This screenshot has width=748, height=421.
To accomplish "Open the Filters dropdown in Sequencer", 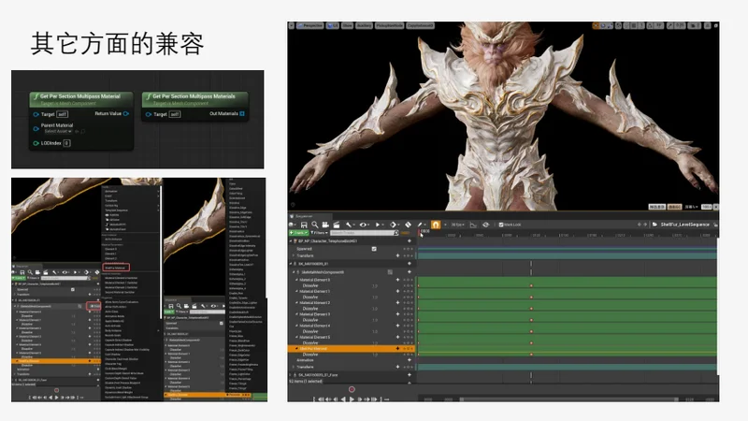I will 320,233.
